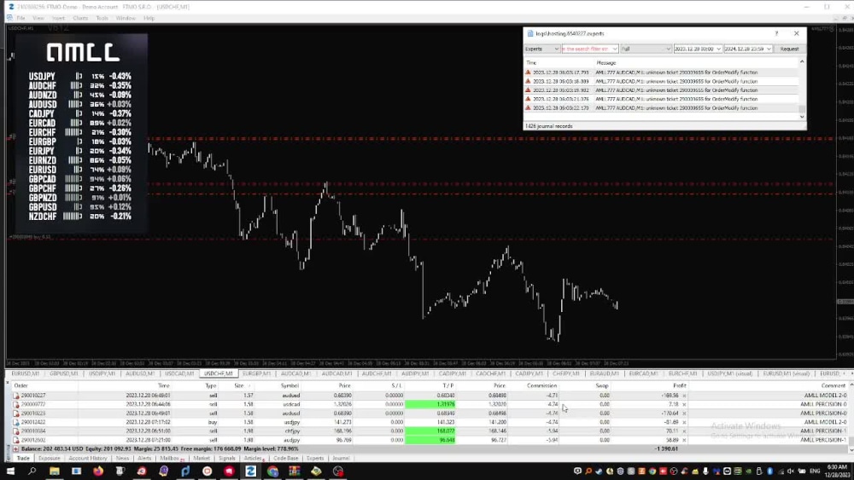Expand the search filter combo box
The height and width of the screenshot is (480, 854).
pyautogui.click(x=614, y=49)
